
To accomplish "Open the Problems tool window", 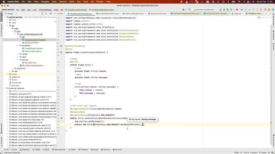I will (x=83, y=150).
